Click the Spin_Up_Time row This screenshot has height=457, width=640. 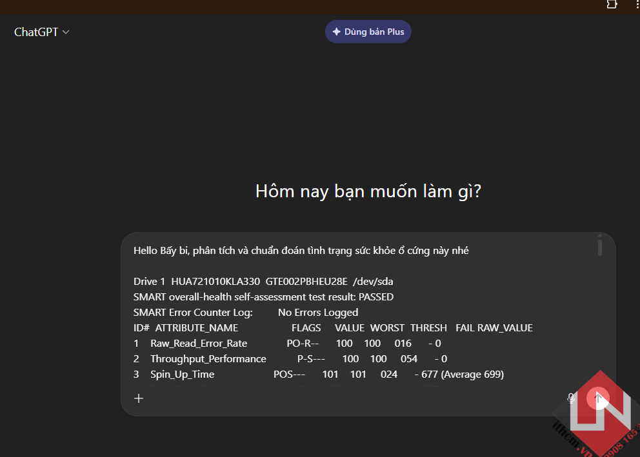(318, 374)
